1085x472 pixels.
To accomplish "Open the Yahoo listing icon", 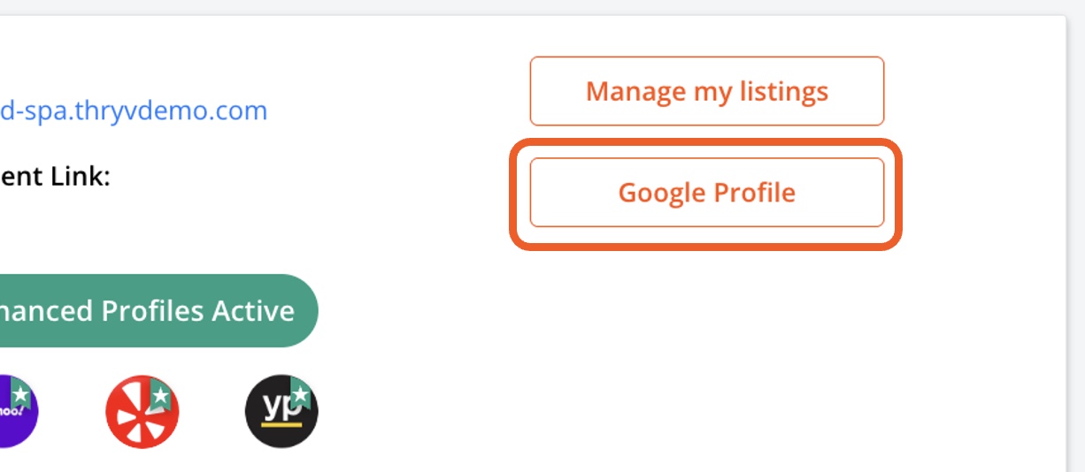I will [x=14, y=412].
